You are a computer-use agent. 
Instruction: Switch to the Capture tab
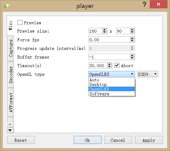(x=11, y=48)
